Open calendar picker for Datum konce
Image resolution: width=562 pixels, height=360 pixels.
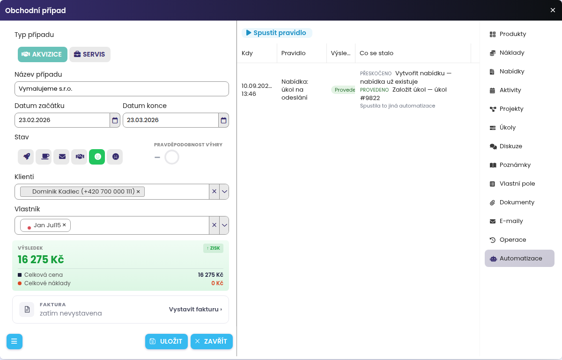[223, 120]
